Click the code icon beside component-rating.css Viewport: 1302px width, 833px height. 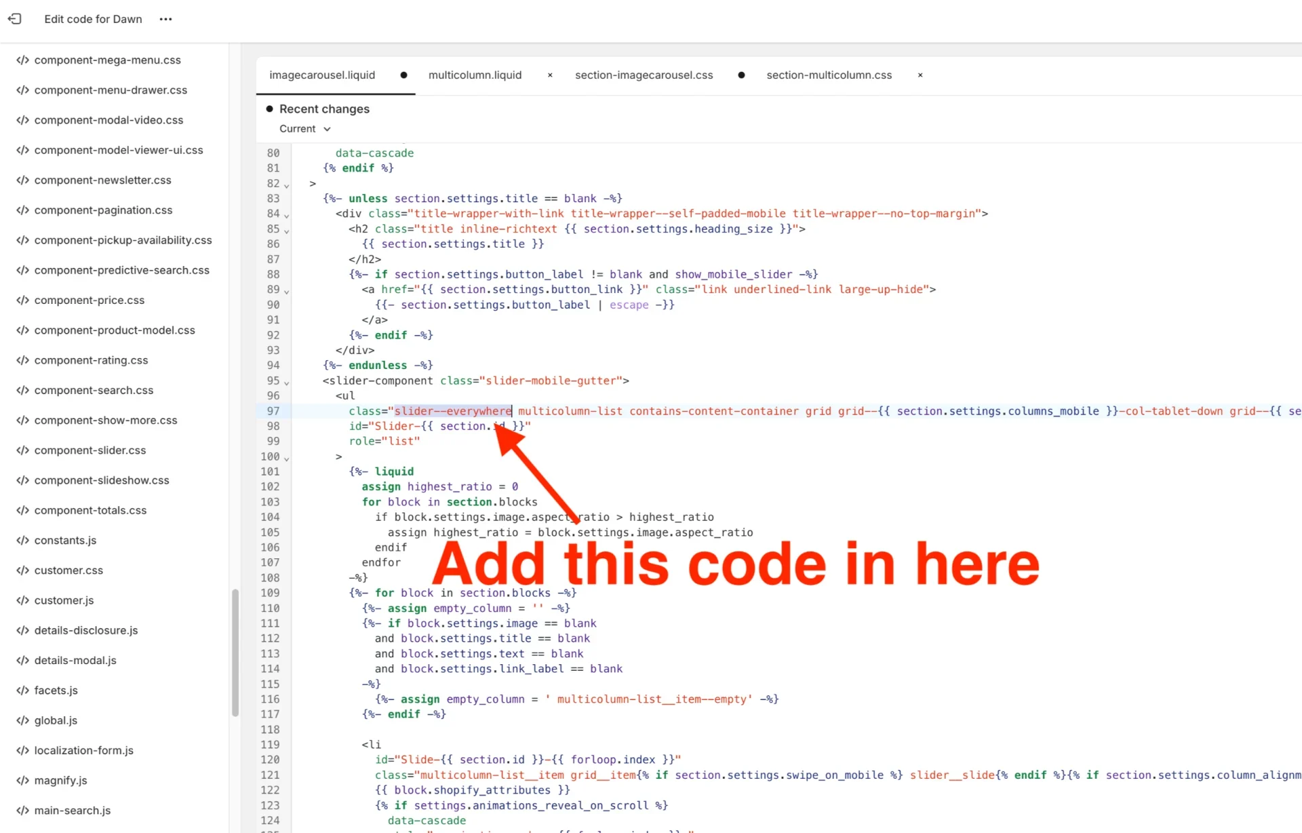[x=22, y=360]
